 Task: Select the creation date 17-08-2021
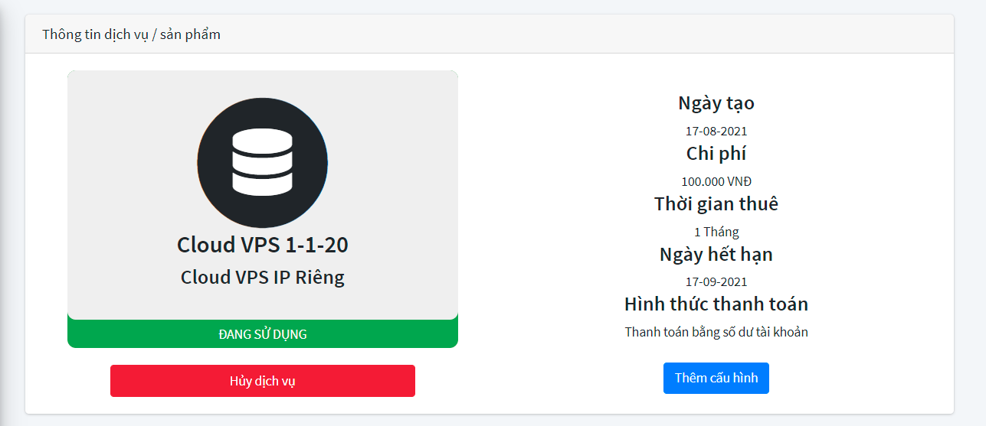click(716, 131)
